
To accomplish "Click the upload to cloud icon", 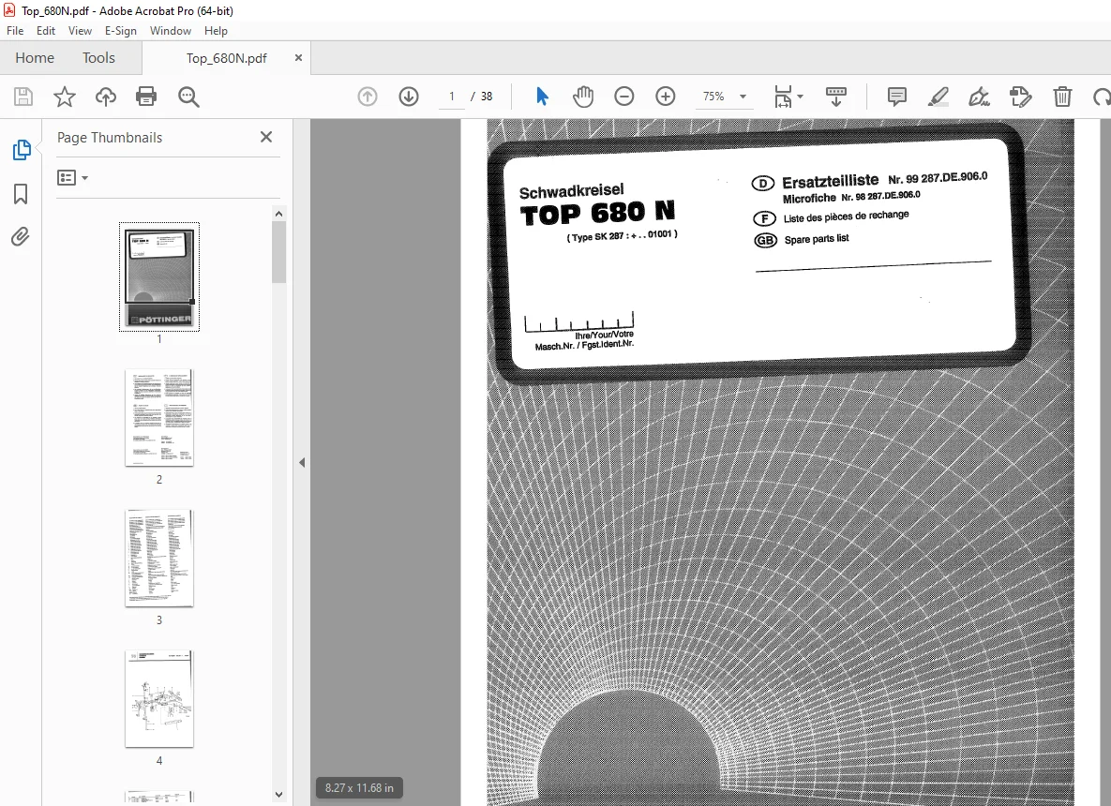I will click(x=106, y=97).
